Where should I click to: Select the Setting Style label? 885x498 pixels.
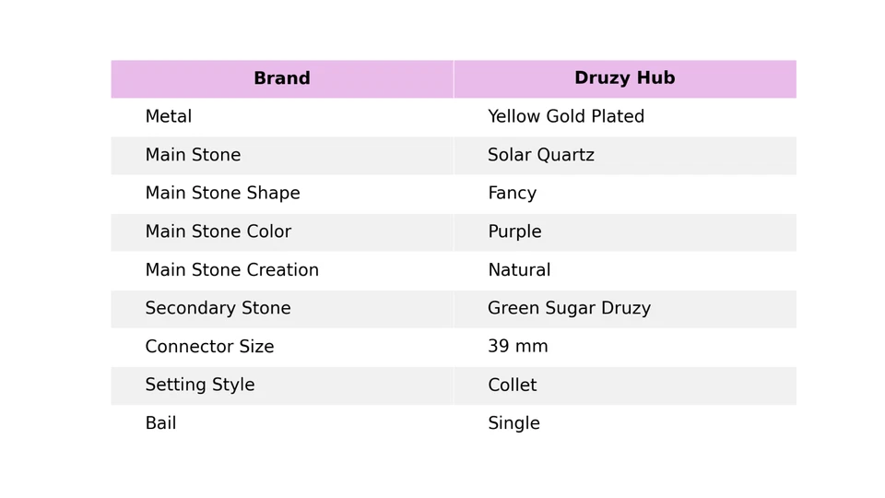click(x=199, y=385)
